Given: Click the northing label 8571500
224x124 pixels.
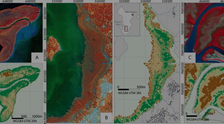Looking at the screenshot, I should [x=45, y=76].
